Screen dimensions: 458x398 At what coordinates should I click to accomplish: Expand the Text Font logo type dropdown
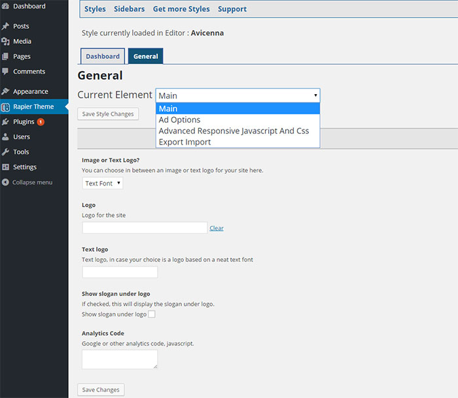point(103,183)
